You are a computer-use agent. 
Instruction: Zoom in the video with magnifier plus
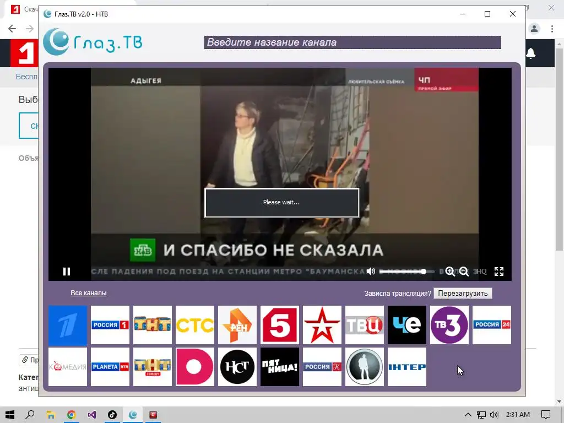[x=450, y=271]
